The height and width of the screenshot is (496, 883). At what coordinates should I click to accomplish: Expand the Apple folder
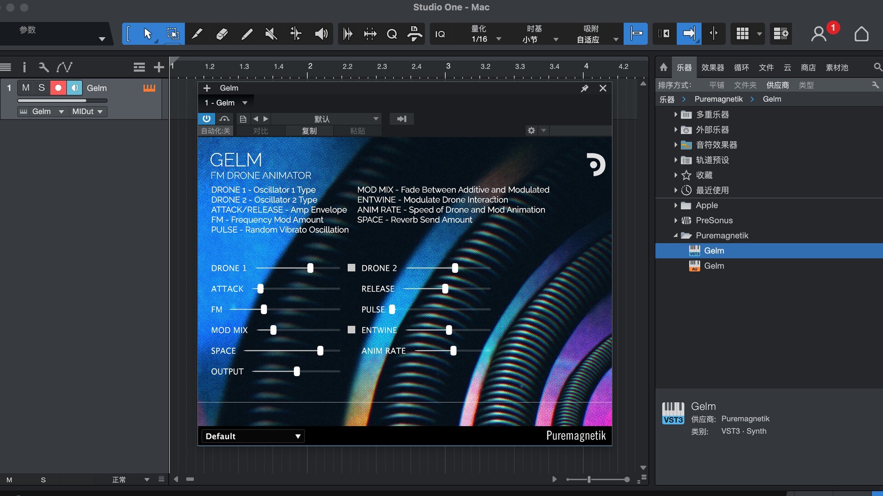pyautogui.click(x=676, y=205)
